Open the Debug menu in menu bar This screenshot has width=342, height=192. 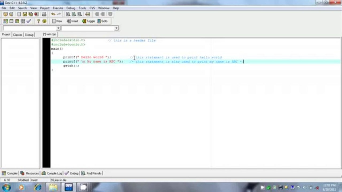click(x=71, y=8)
